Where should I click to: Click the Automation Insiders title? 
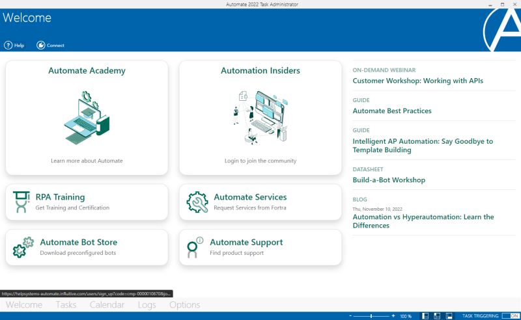click(260, 71)
